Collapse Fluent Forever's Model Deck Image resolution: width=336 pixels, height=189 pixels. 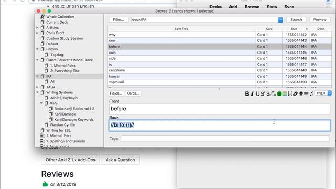(x=37, y=60)
